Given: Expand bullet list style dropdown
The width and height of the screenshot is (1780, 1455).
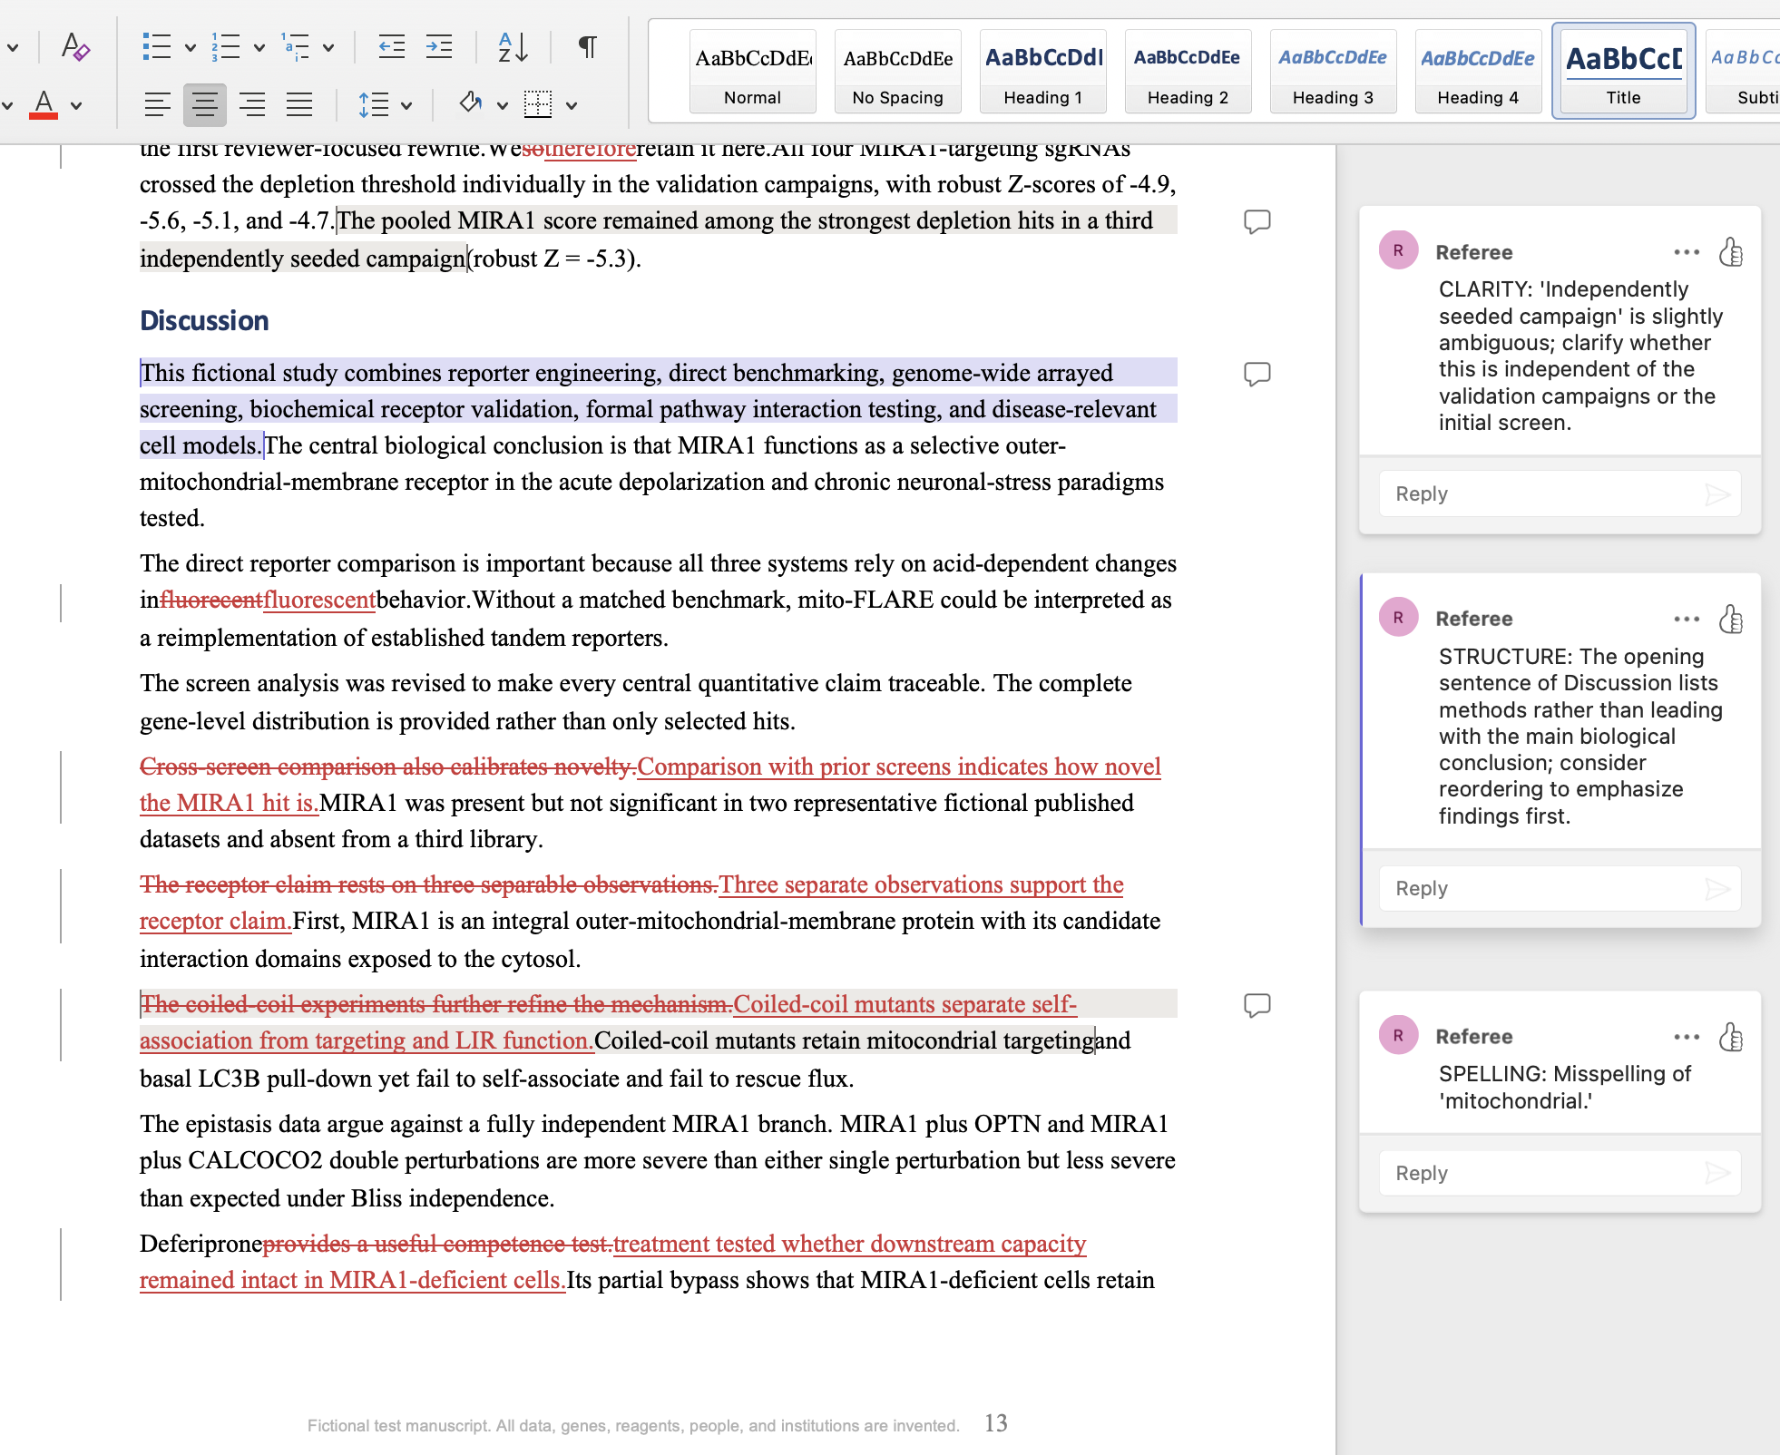Looking at the screenshot, I should click(x=191, y=48).
